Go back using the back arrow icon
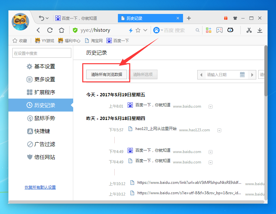 (38, 30)
